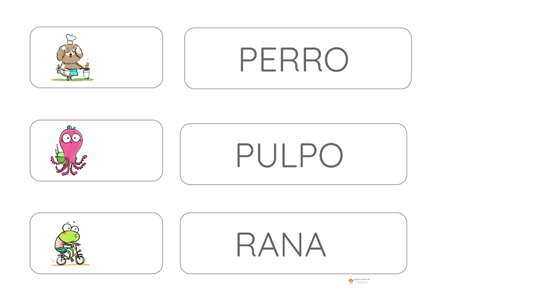Select the PULPO word card

[x=293, y=154]
